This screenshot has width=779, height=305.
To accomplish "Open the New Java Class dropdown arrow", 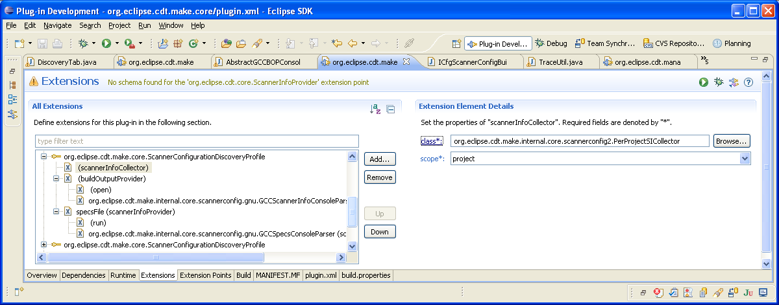I will tap(203, 43).
